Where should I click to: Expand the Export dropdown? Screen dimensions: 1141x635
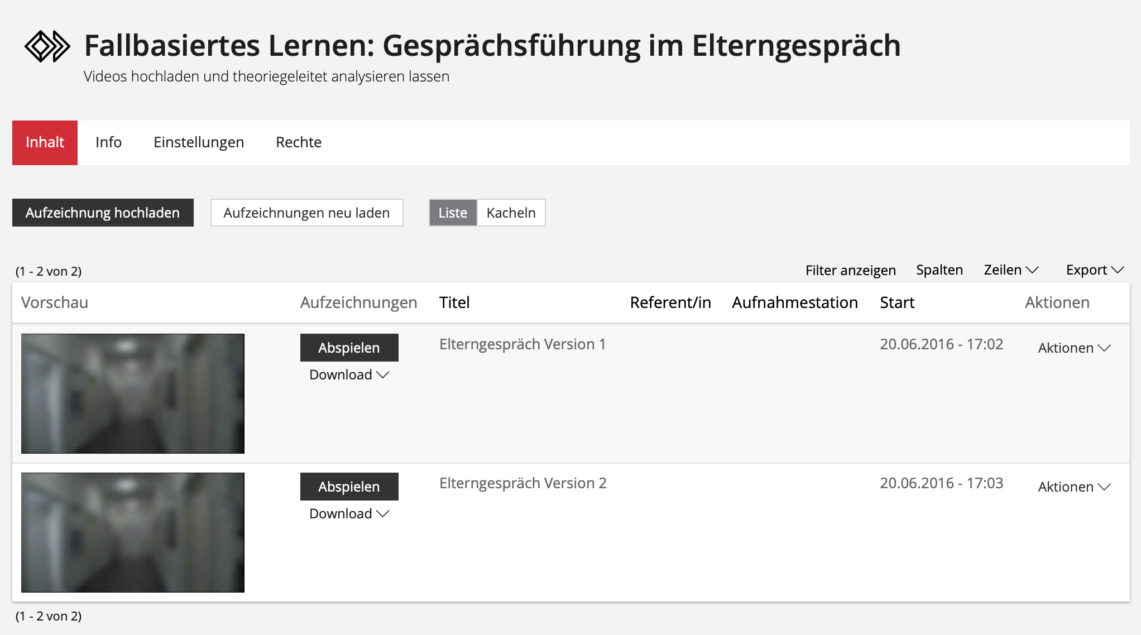point(1094,270)
